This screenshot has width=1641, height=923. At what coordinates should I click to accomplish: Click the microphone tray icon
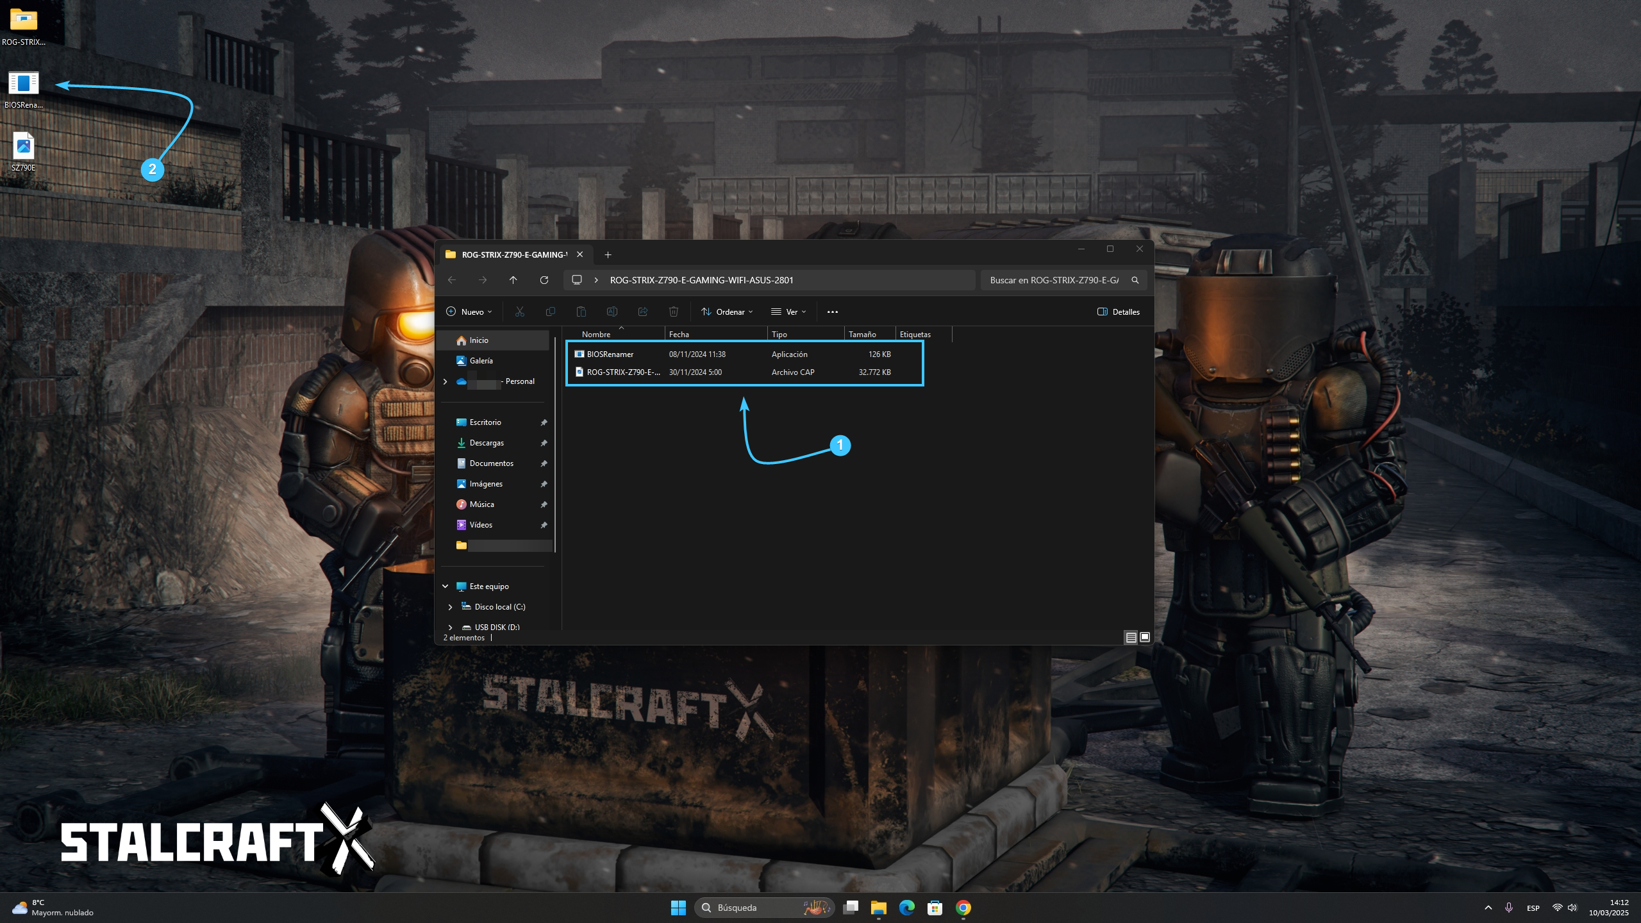coord(1509,908)
